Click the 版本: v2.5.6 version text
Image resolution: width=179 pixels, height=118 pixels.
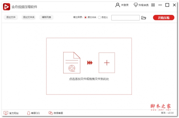pos(167,113)
